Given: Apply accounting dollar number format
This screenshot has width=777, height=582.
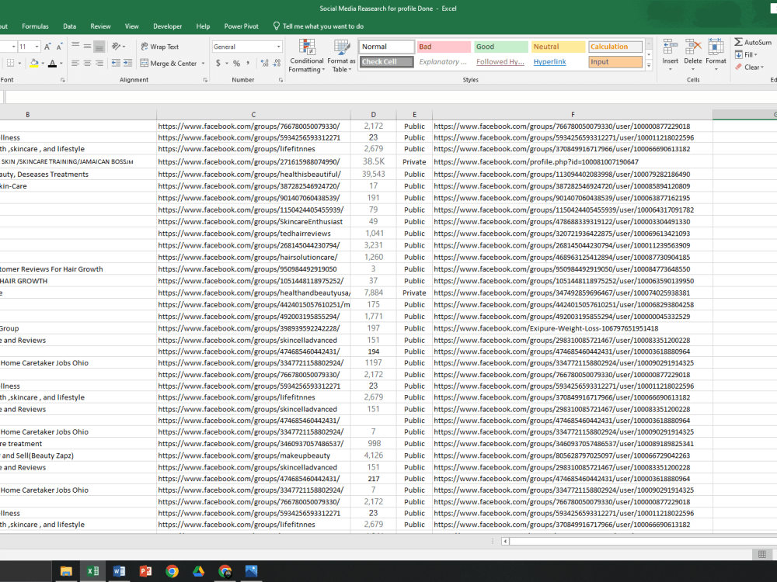Looking at the screenshot, I should pos(218,64).
